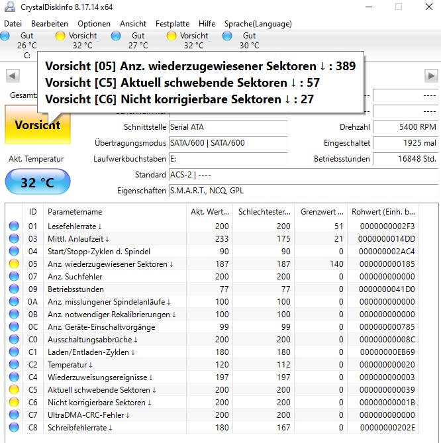
Task: Click yellow status icon for attribute 05
Action: click(14, 264)
